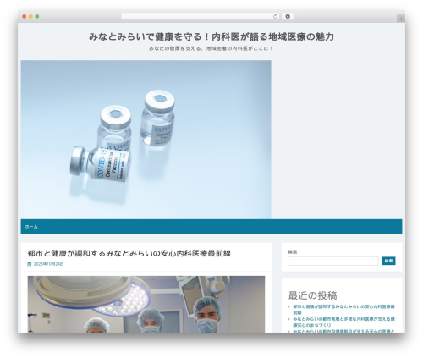
Task: Open article 都市と健康が調和するみなとみらい title
Action: [x=129, y=253]
